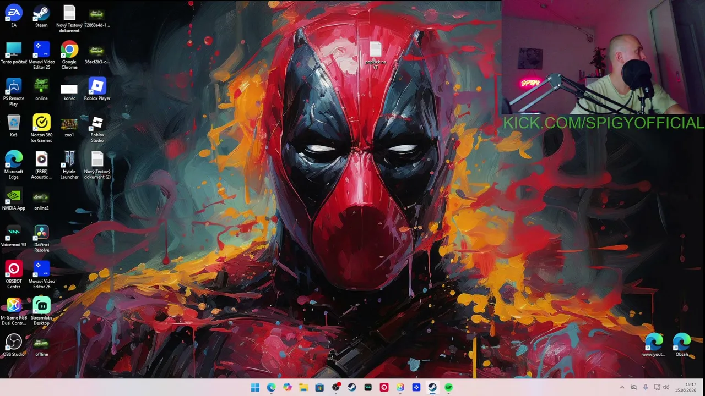The width and height of the screenshot is (705, 396).
Task: Open the Tento počítač desktop icon
Action: click(14, 53)
